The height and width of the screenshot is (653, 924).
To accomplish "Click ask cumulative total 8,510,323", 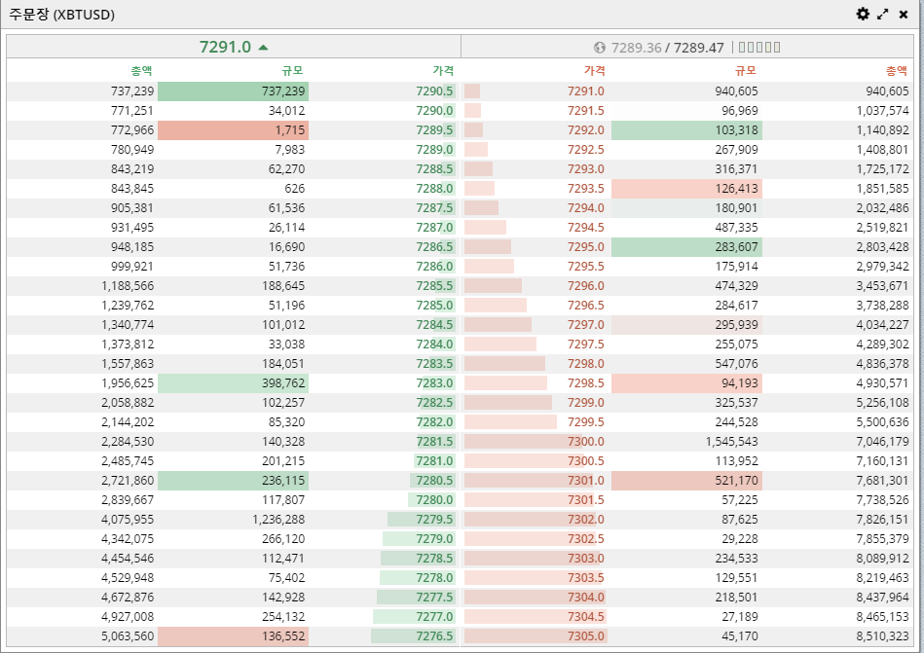I will click(x=880, y=636).
